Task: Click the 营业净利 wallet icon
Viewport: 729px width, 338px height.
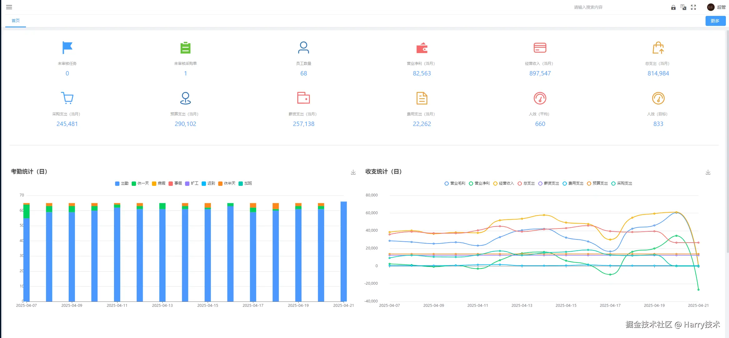Action: pos(422,48)
